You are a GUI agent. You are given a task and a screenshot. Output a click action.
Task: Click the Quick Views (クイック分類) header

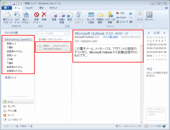click(11, 33)
